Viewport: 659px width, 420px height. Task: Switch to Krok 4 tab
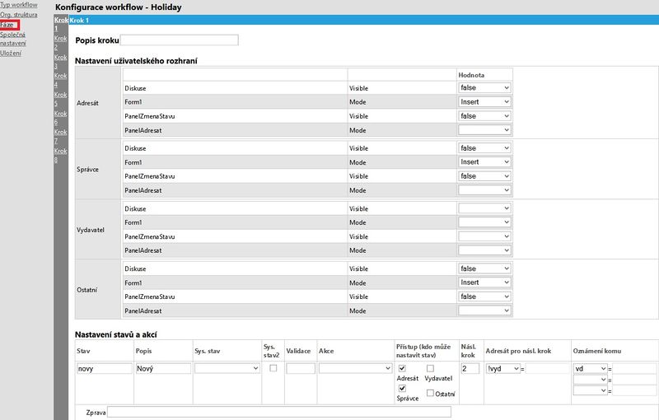tap(60, 80)
